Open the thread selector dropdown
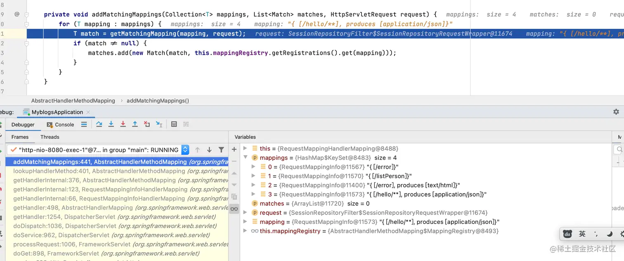Screen dimensions: 624x261 [185, 150]
